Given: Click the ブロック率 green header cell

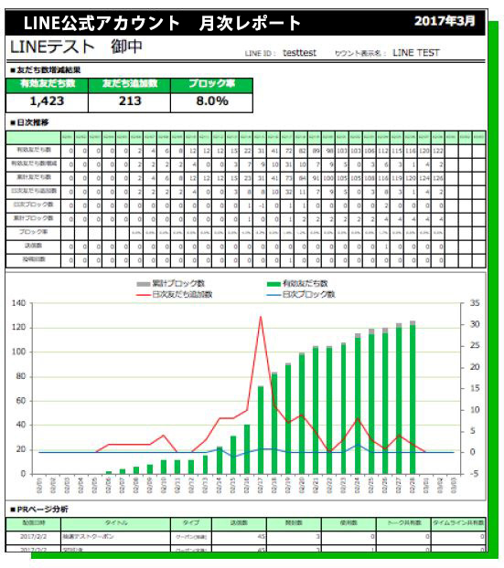Looking at the screenshot, I should point(212,85).
